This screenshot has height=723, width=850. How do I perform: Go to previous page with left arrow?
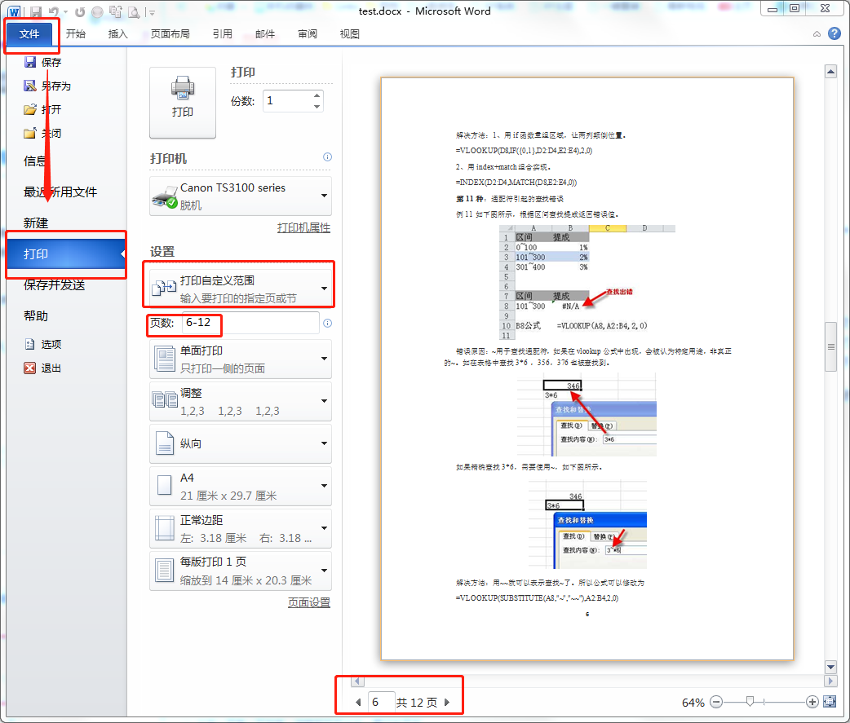(358, 702)
